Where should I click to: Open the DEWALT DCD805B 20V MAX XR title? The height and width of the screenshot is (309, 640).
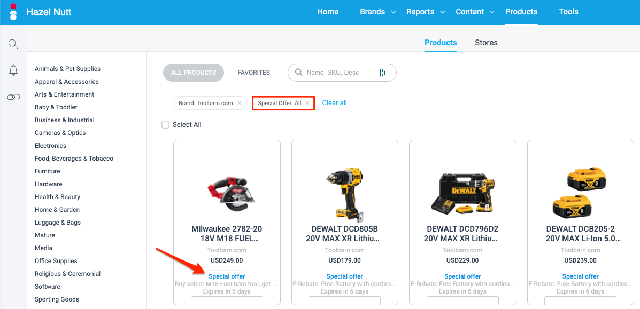(344, 234)
